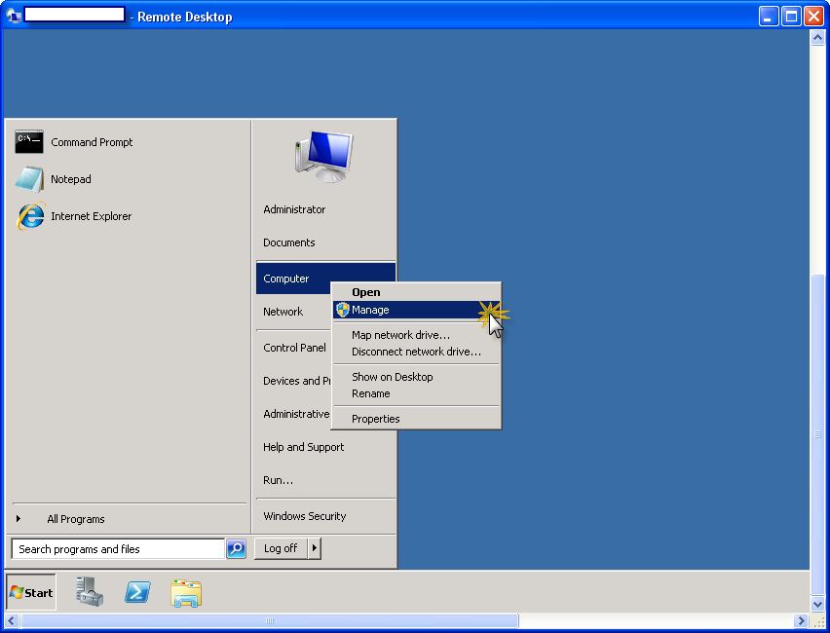Image resolution: width=830 pixels, height=633 pixels.
Task: Click the Start button
Action: click(x=31, y=592)
